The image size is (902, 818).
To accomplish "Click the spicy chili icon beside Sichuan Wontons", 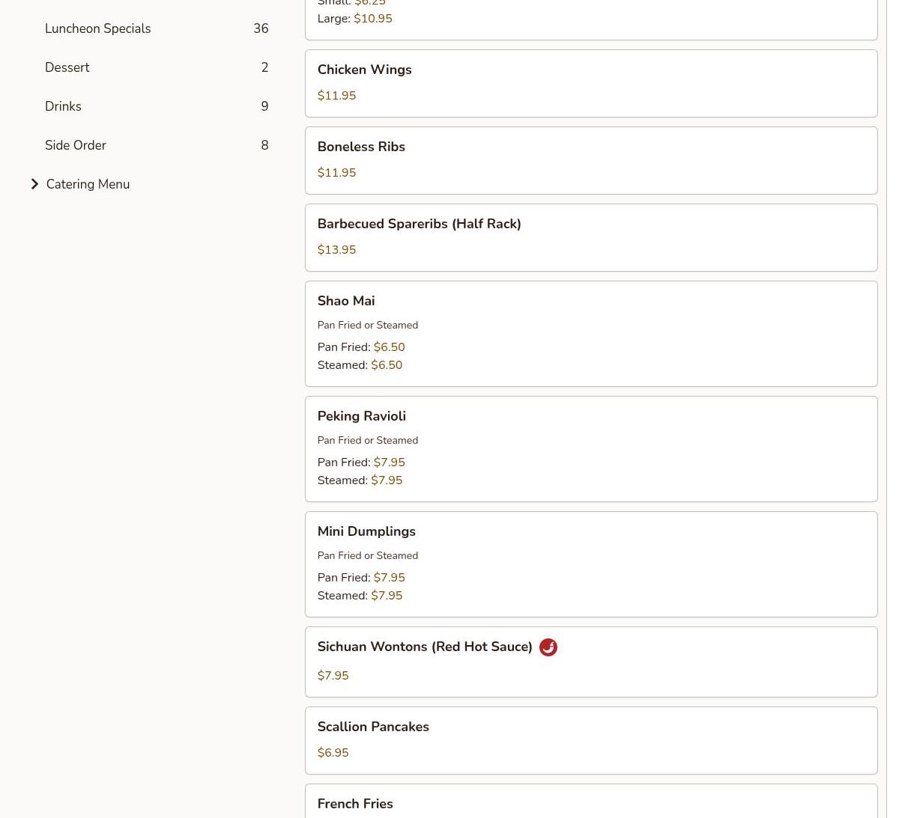I will pos(548,647).
